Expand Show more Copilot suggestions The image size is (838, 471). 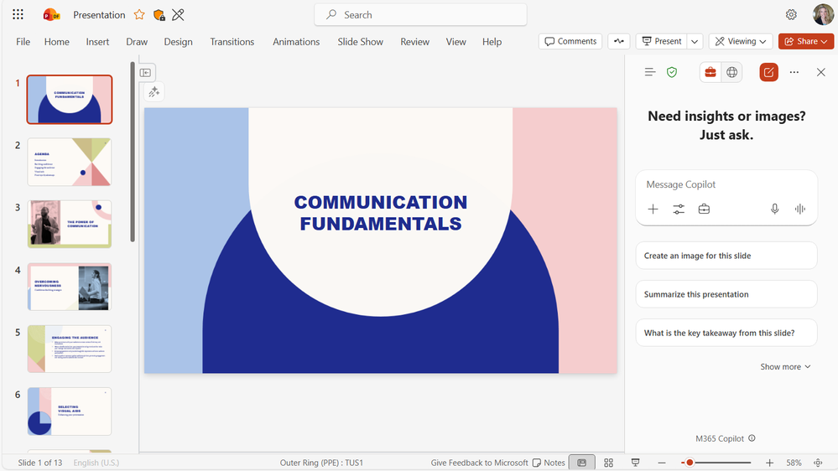tap(785, 366)
